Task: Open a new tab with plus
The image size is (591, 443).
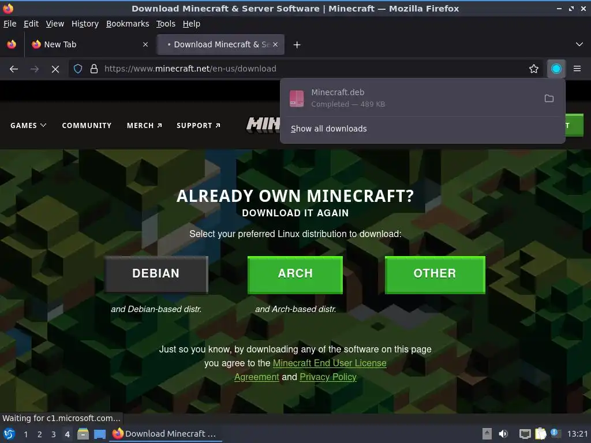Action: [297, 45]
